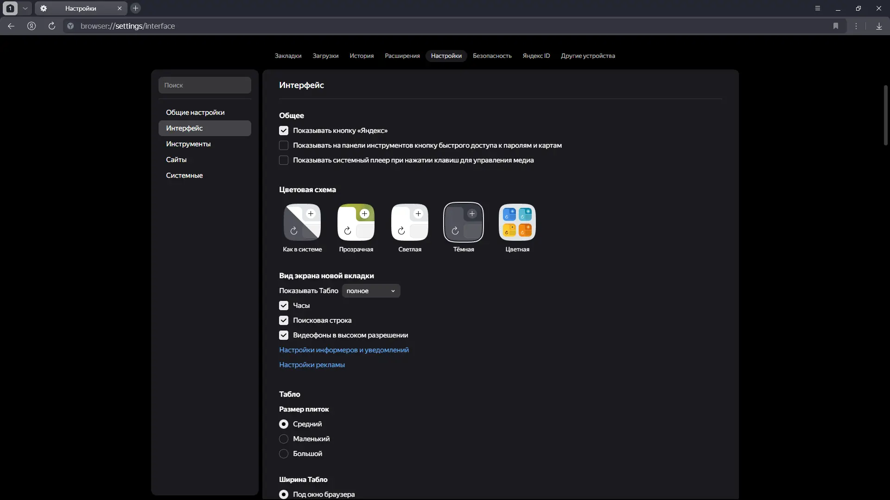Enable the system media player checkbox
Viewport: 890px width, 500px height.
point(284,160)
